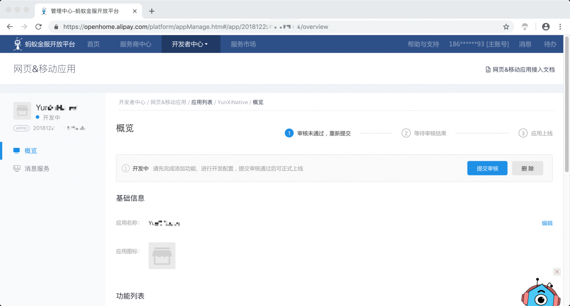The height and width of the screenshot is (306, 570).
Task: Close the 管理中心 browser tab
Action: coord(134,11)
